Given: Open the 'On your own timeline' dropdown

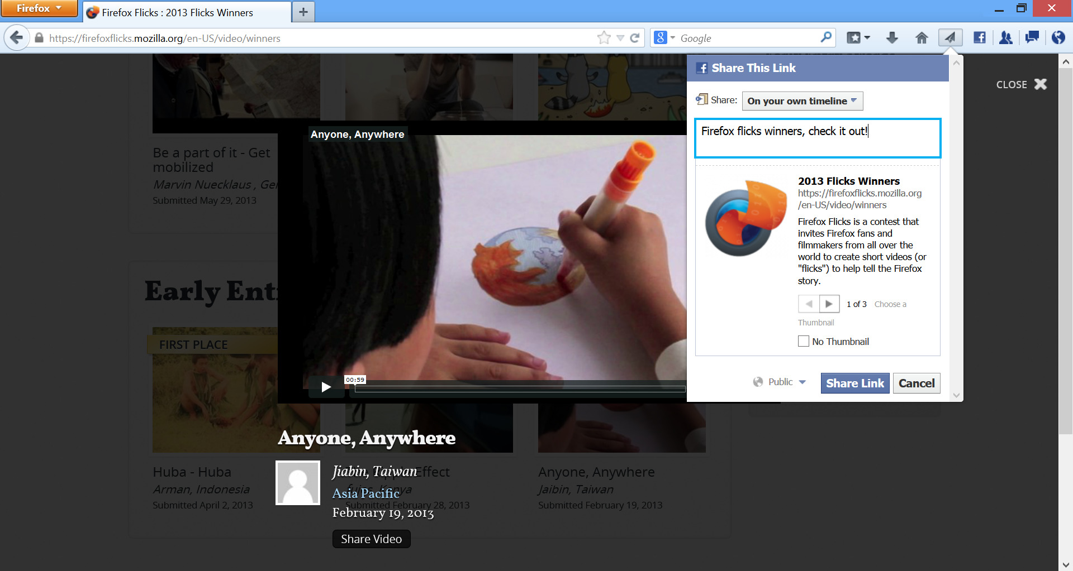Looking at the screenshot, I should pos(802,101).
